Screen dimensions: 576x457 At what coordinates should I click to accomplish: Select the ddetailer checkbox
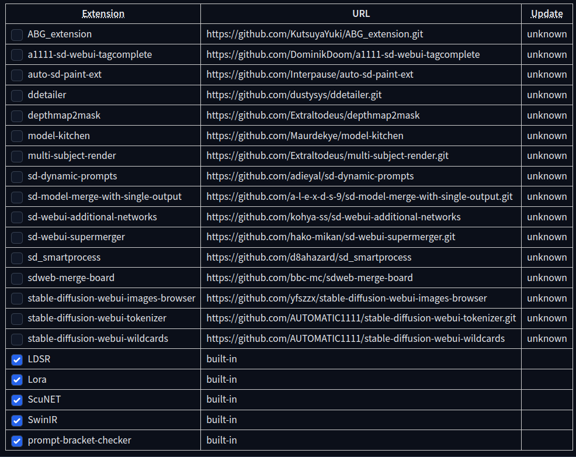pos(16,95)
